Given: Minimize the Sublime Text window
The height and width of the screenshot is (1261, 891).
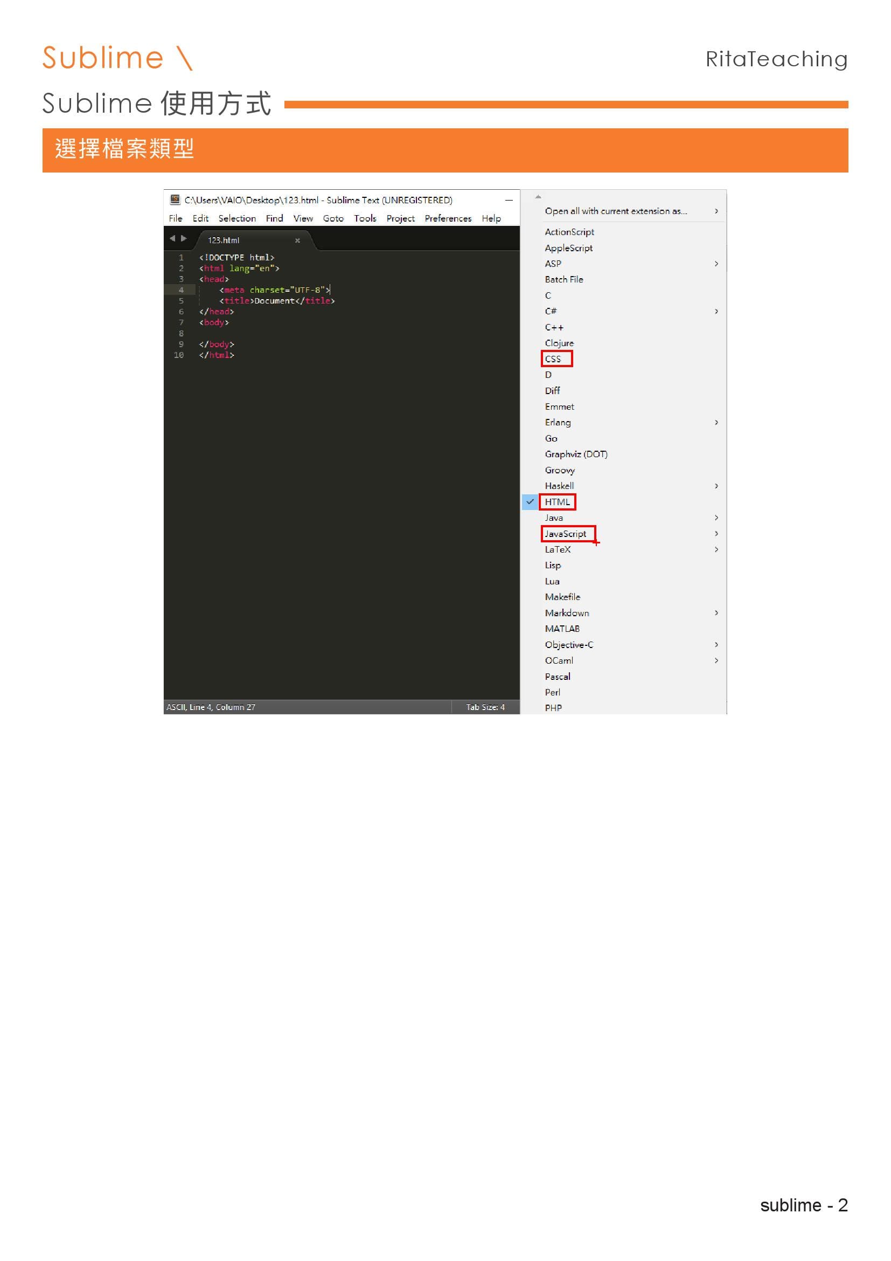Looking at the screenshot, I should pos(509,200).
